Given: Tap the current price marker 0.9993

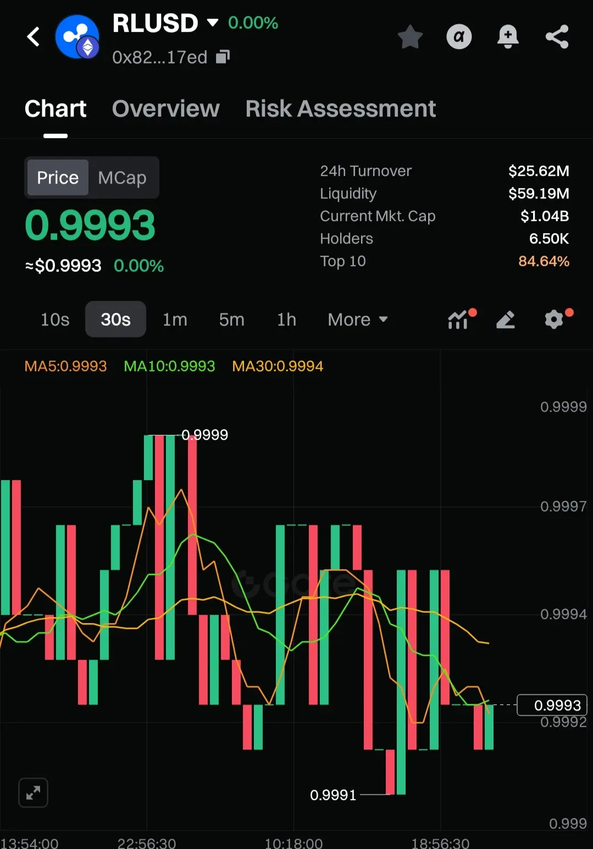Looking at the screenshot, I should 552,705.
